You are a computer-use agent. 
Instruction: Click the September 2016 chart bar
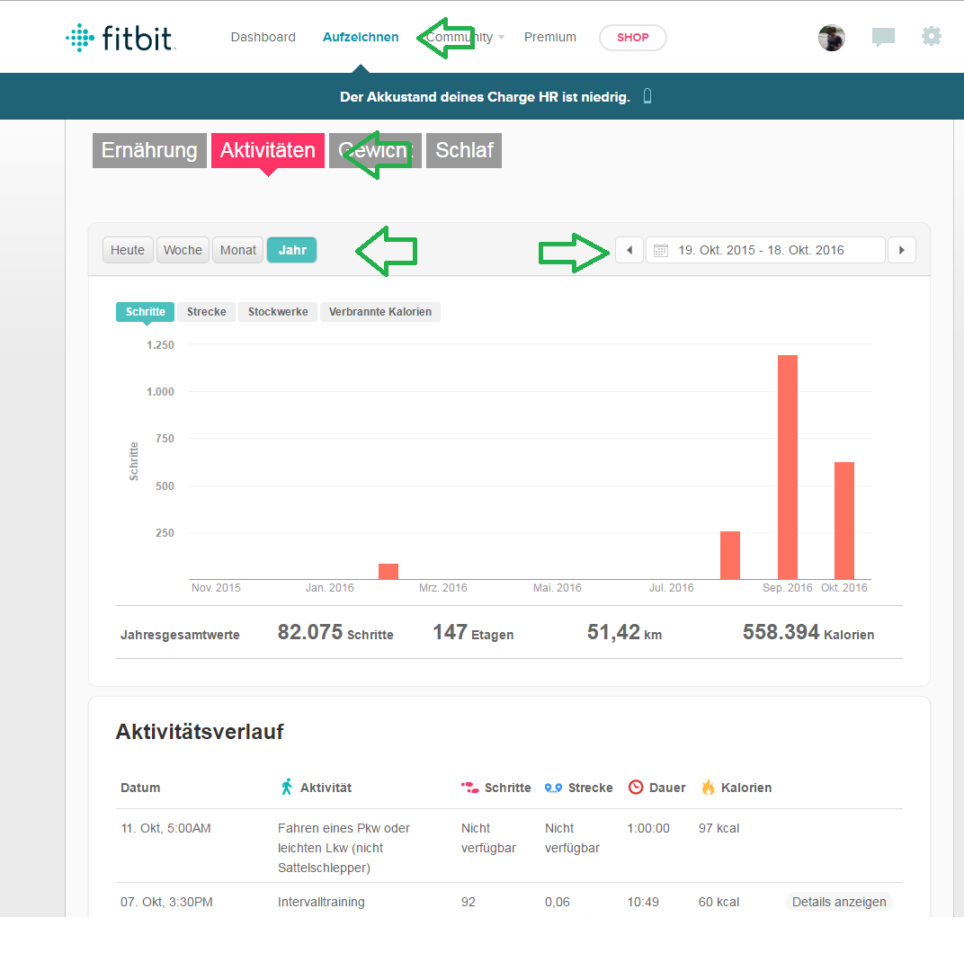787,467
